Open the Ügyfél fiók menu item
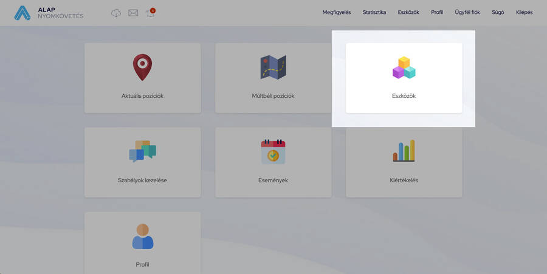 pos(467,12)
